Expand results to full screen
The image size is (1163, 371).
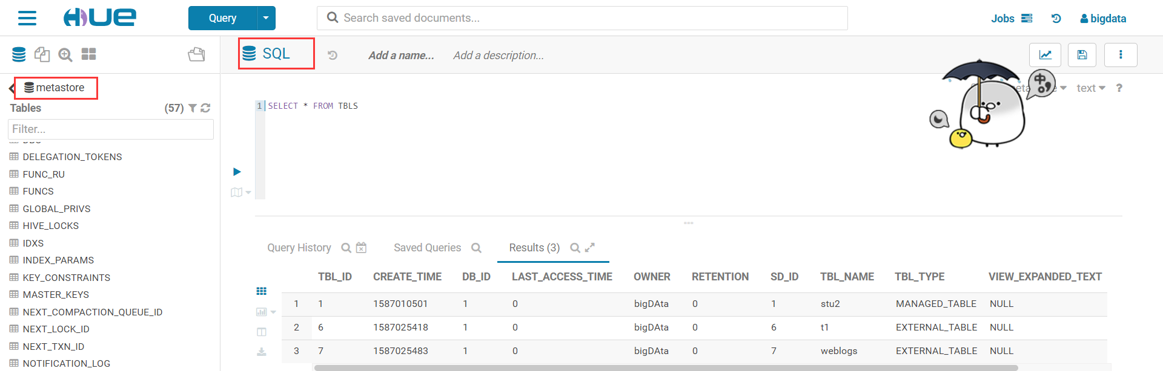590,247
